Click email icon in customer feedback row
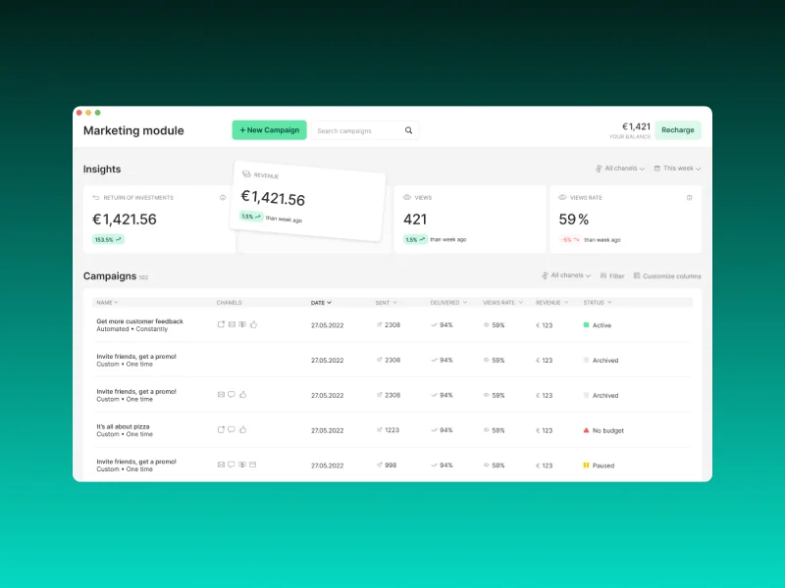This screenshot has height=588, width=785. pyautogui.click(x=232, y=324)
